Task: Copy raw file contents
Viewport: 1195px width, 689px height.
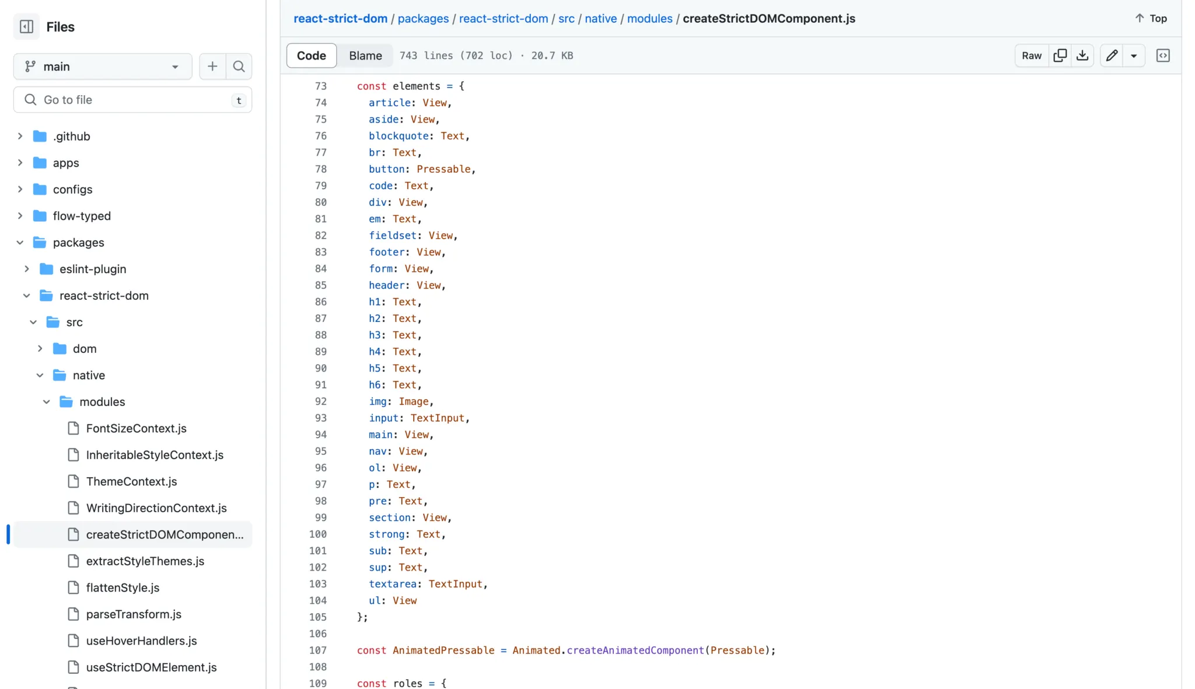Action: tap(1060, 55)
